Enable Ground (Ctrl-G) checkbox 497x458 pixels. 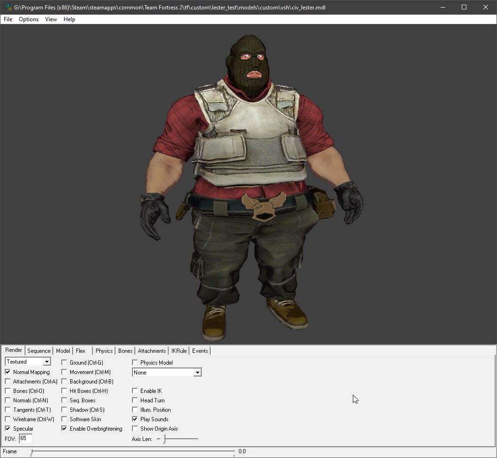point(64,362)
